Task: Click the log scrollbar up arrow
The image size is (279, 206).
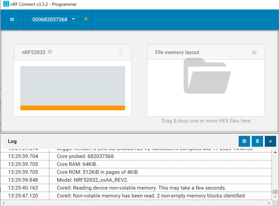Action: click(x=275, y=152)
